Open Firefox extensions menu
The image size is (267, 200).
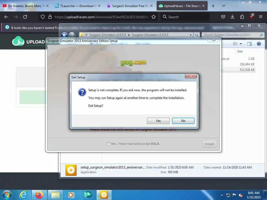click(x=242, y=17)
